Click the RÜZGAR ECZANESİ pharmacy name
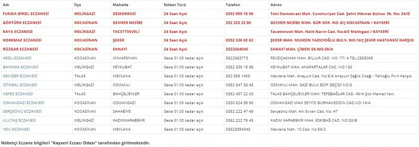The height and width of the screenshot is (147, 419). tap(20, 49)
